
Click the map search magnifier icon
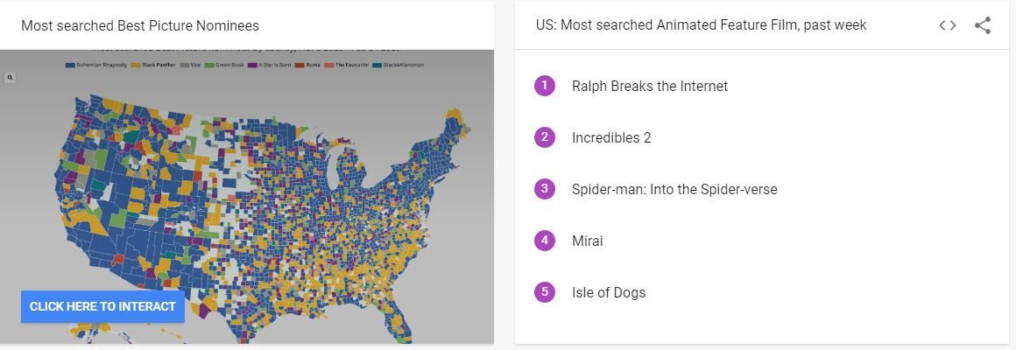[x=10, y=78]
